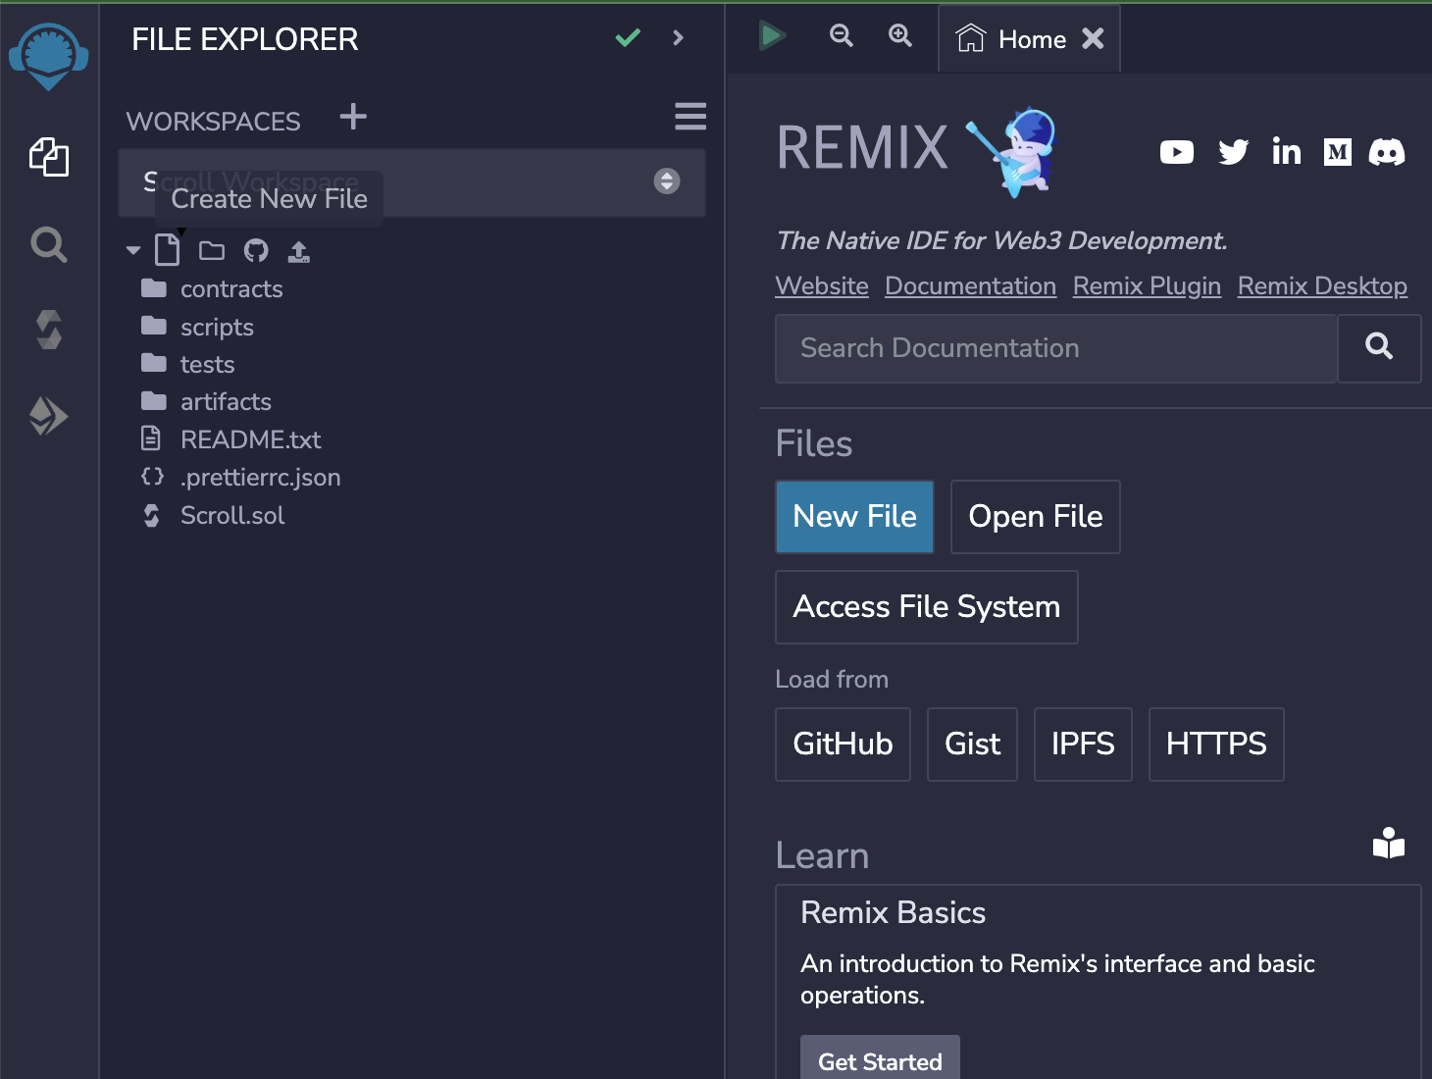
Task: Load from HTTPS button
Action: tap(1216, 745)
